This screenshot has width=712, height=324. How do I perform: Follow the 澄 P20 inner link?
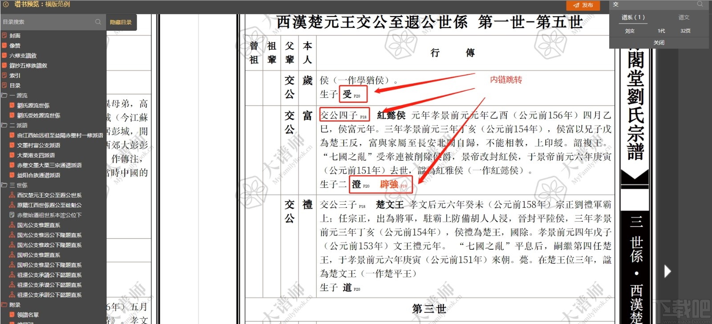[361, 184]
